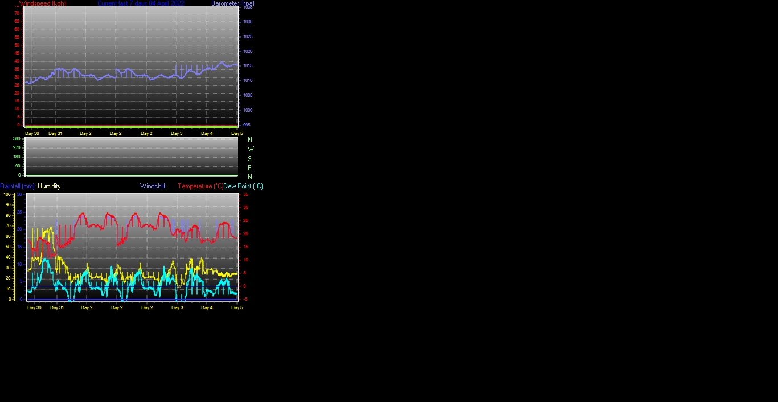This screenshot has height=402, width=778.
Task: Click the S compass letter beside wind direction chart
Action: [x=249, y=159]
